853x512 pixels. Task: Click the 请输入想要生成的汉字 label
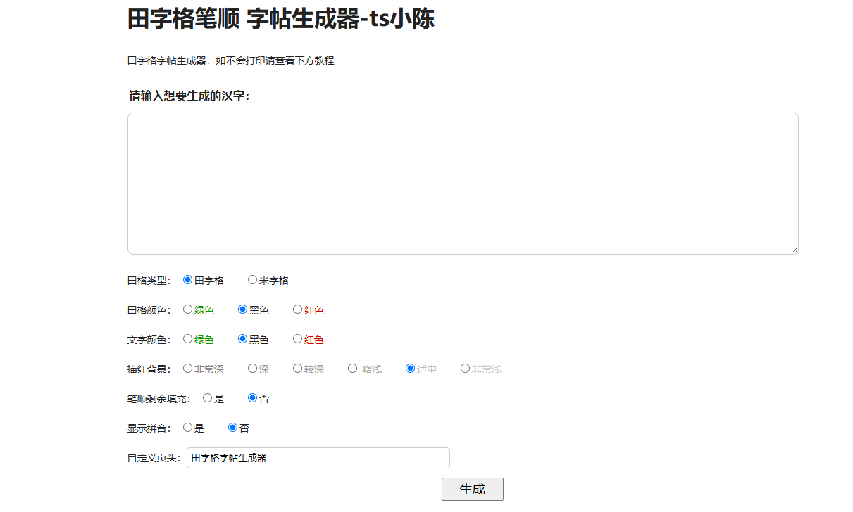(x=189, y=96)
